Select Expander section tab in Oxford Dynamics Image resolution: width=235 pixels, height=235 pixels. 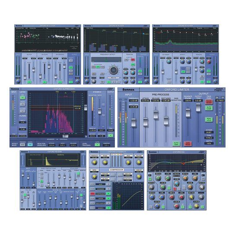[100, 189]
